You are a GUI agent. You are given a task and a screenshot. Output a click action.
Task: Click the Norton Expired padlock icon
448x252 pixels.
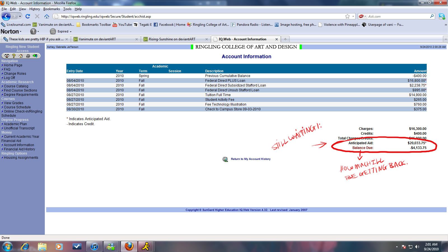tap(53, 31)
